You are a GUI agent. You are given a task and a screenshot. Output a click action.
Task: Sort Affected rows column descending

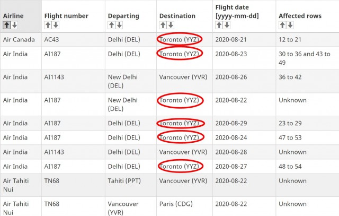click(290, 25)
